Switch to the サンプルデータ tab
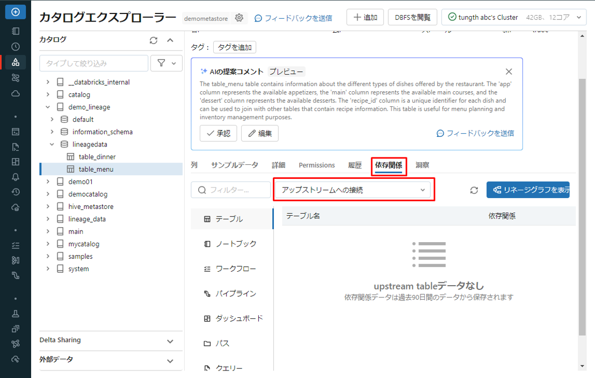 coord(234,165)
